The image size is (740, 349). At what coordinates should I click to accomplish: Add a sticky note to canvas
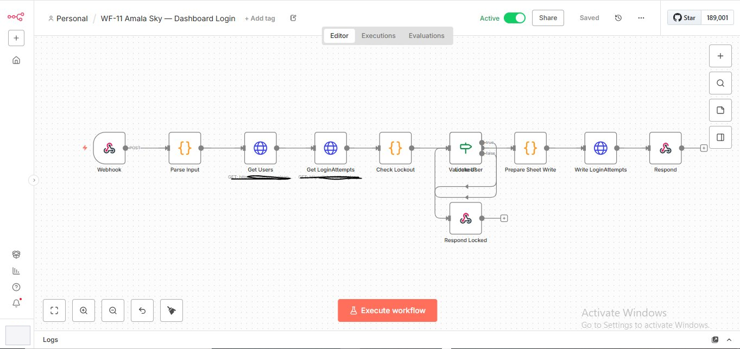[720, 110]
